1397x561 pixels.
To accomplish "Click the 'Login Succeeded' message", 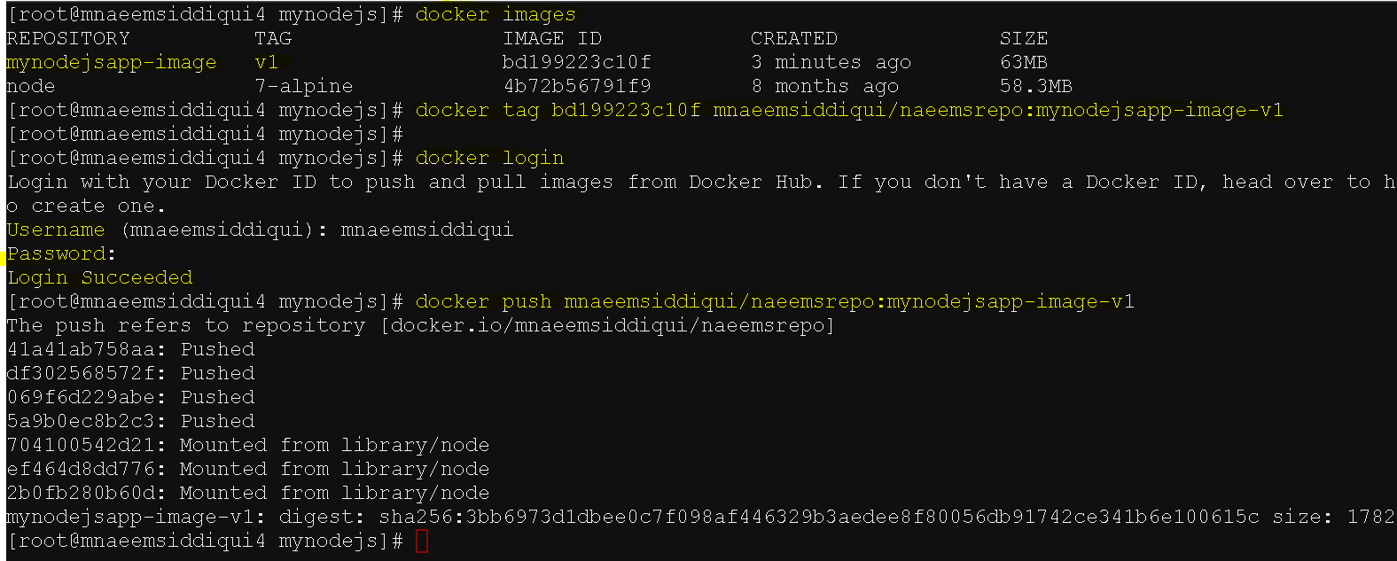I will point(99,277).
